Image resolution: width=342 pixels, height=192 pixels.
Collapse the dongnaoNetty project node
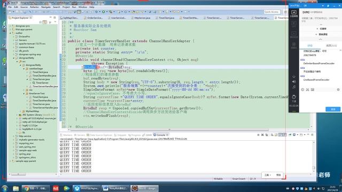(x=13, y=58)
